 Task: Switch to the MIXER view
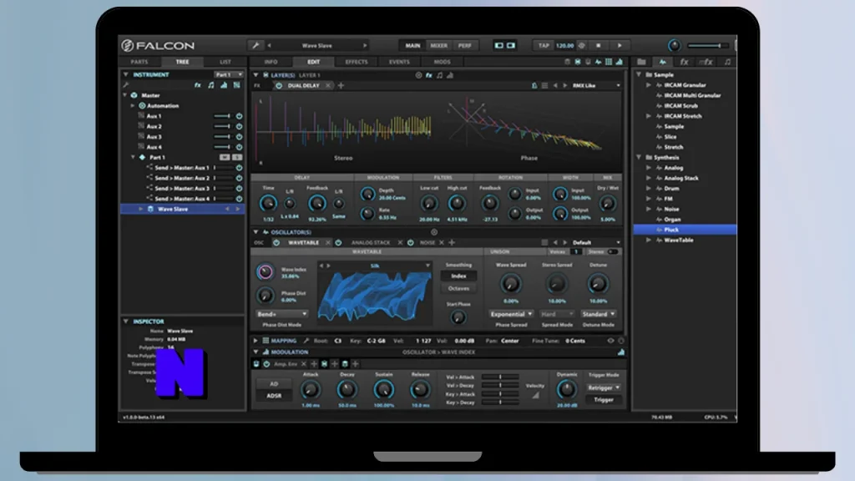click(x=439, y=46)
